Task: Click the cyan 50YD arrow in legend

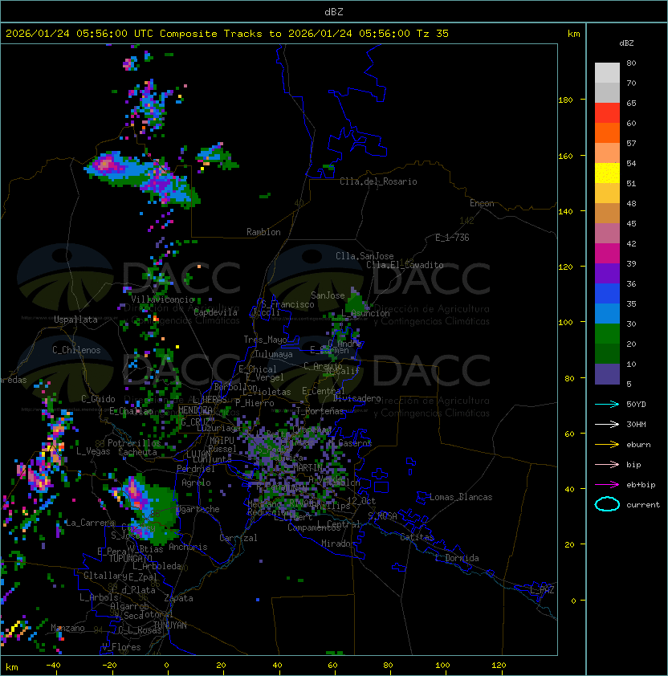Action: click(607, 404)
